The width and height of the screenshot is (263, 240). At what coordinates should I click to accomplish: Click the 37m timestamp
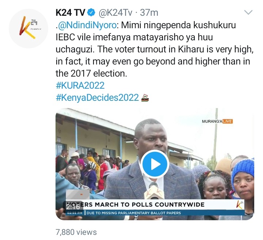click(x=149, y=12)
